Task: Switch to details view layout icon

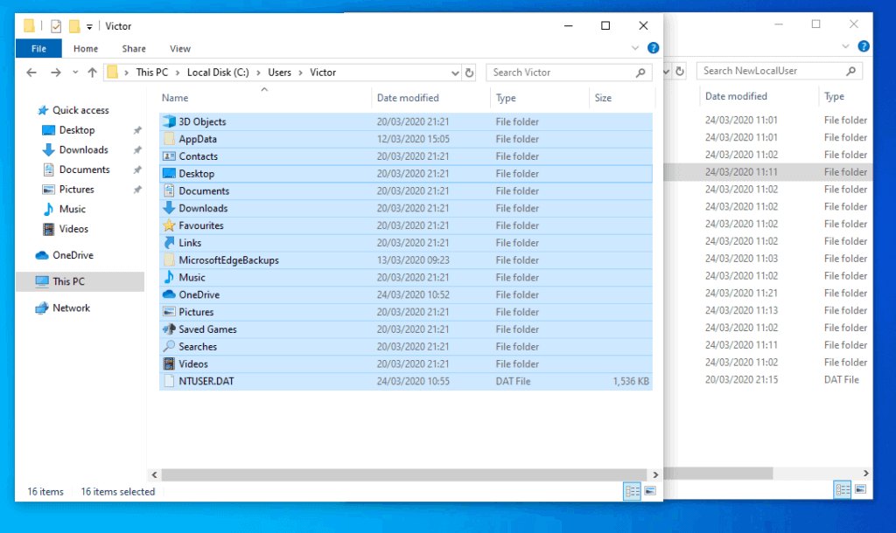Action: tap(632, 491)
